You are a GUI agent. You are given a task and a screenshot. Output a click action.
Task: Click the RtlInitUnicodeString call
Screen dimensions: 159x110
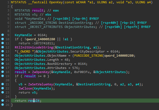pos(34,47)
